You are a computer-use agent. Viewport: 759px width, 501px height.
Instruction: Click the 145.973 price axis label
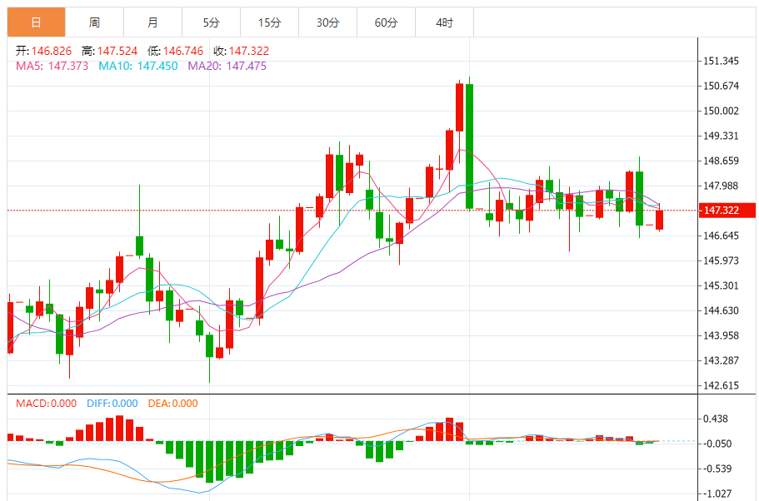pyautogui.click(x=722, y=260)
